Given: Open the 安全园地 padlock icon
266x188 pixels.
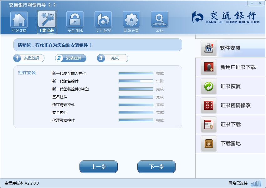Looking at the screenshot, I should 75,19.
